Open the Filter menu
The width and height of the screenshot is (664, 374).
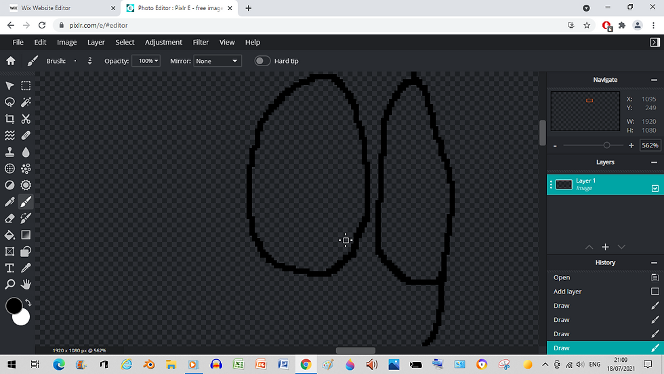point(201,42)
